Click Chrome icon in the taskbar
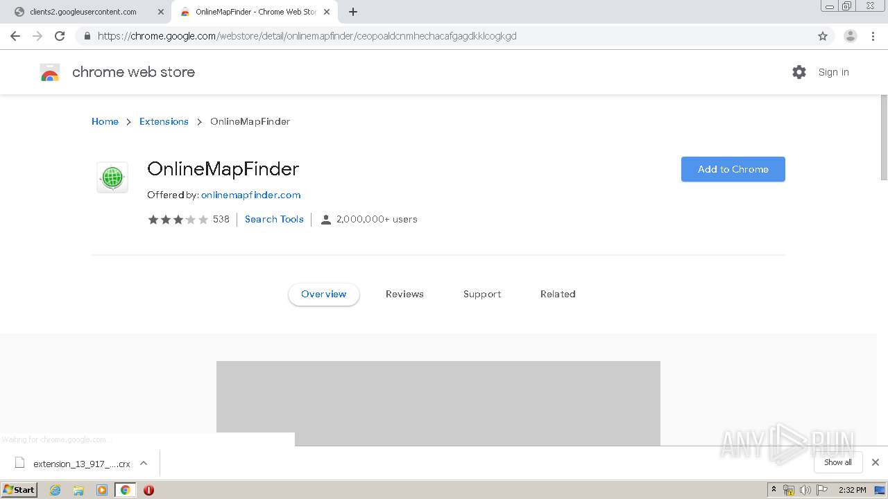The image size is (888, 499). tap(126, 490)
